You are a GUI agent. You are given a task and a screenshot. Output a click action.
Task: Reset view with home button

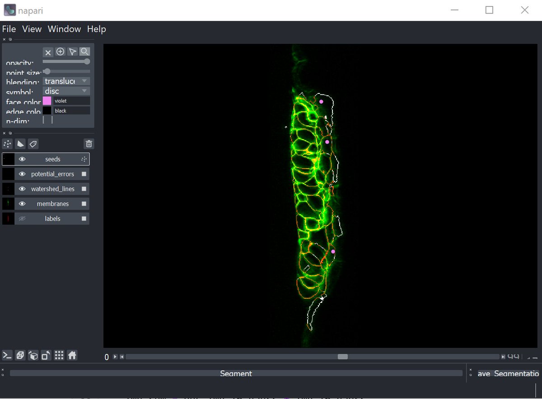[72, 355]
